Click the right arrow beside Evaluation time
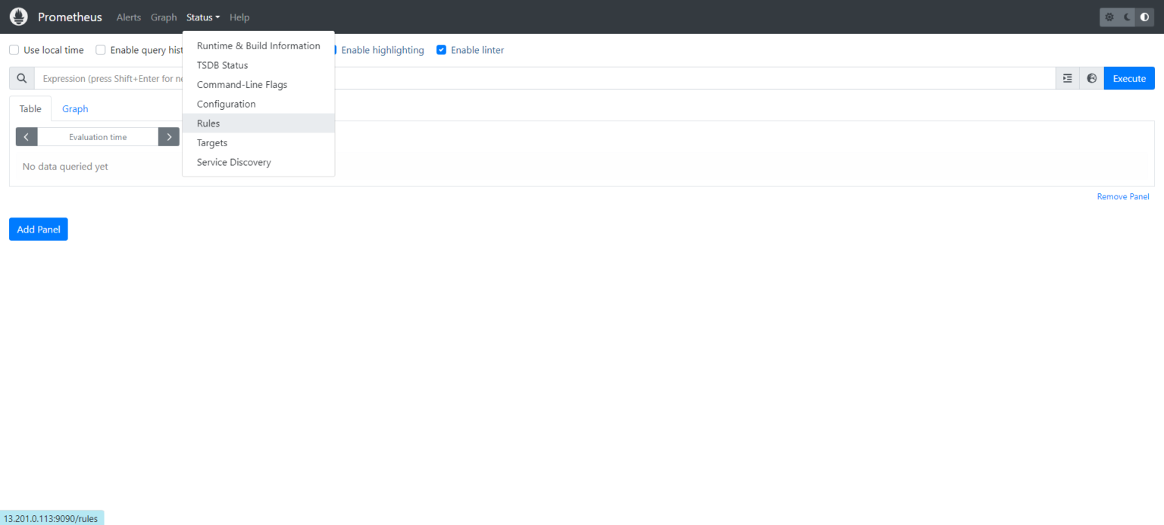1164x525 pixels. 168,136
